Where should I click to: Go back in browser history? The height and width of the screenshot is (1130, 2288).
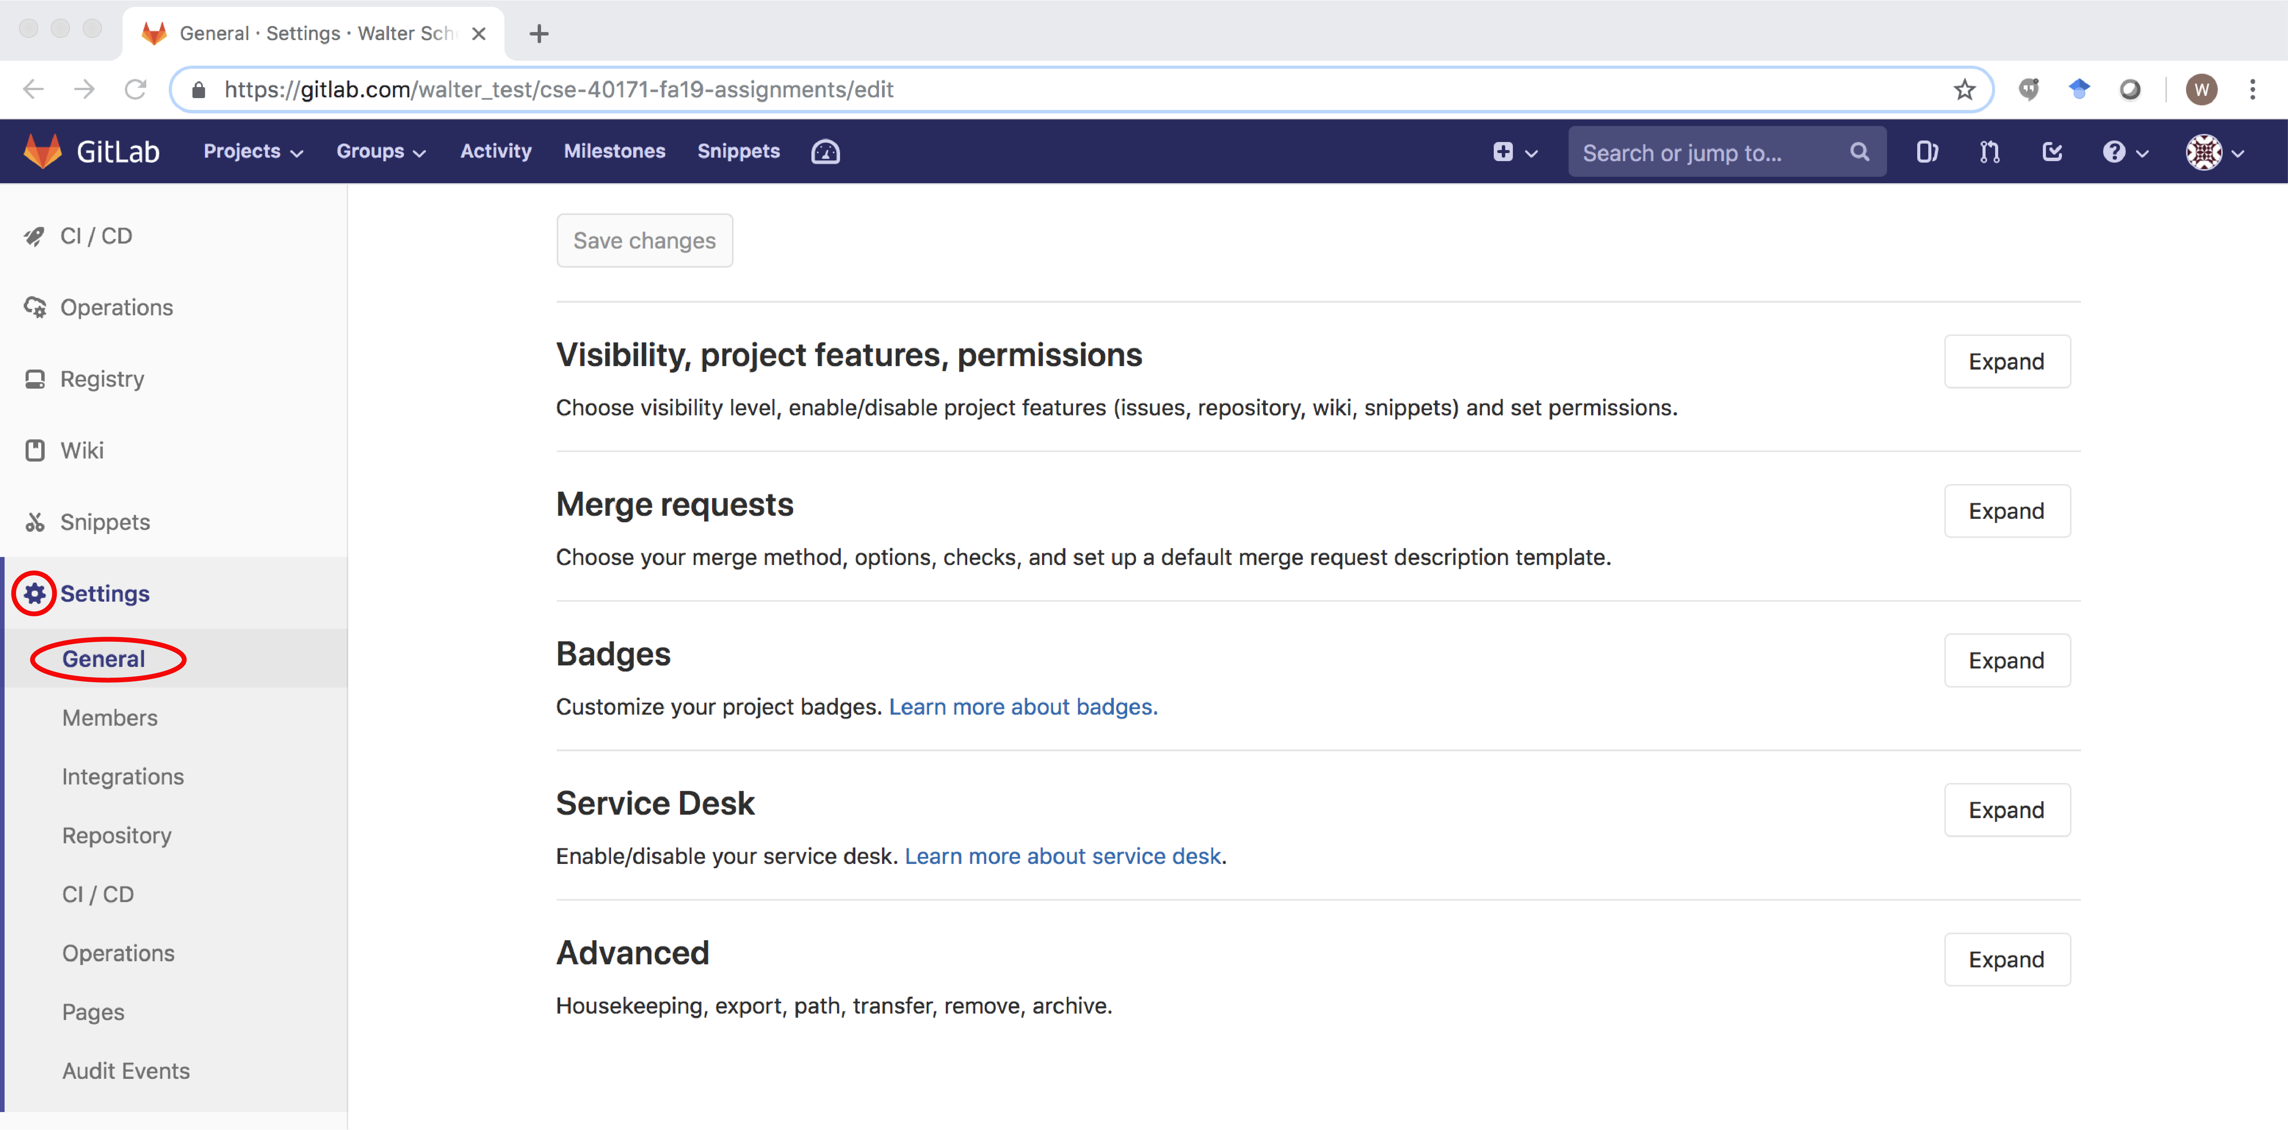pyautogui.click(x=34, y=90)
